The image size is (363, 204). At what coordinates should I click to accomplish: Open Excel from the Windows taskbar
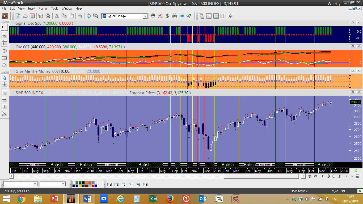tap(153, 198)
